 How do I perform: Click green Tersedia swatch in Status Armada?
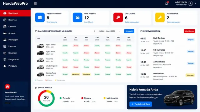point(60,98)
